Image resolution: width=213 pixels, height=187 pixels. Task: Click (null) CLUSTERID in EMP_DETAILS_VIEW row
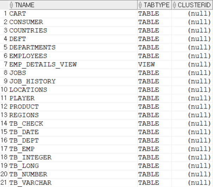(192, 64)
